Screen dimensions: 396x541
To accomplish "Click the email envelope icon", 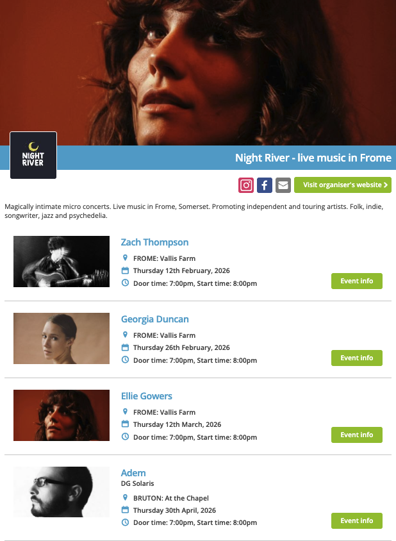I will tap(283, 185).
